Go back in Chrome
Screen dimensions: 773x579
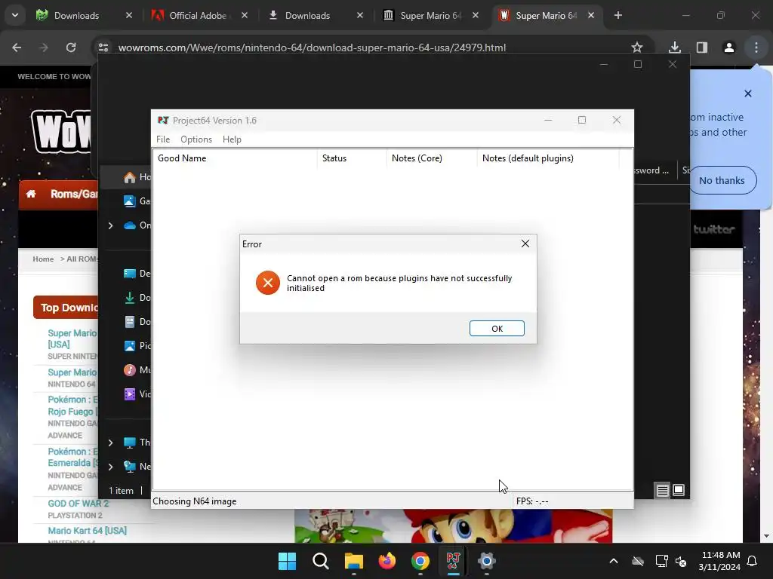click(17, 47)
